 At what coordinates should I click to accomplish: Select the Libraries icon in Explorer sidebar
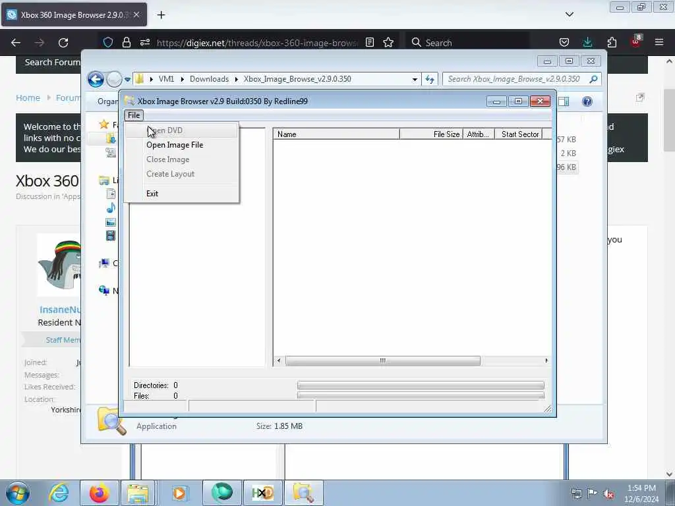pos(103,181)
